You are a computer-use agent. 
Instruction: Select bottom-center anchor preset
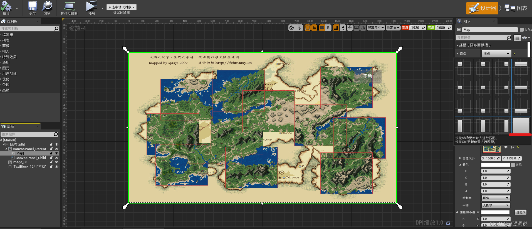point(483,106)
